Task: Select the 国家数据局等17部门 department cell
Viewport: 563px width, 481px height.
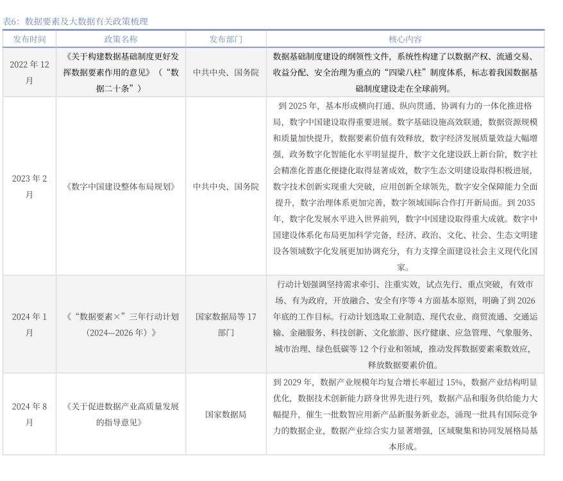Action: click(x=226, y=325)
